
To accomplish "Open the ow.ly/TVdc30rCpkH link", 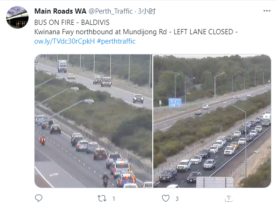I will click(x=65, y=41).
